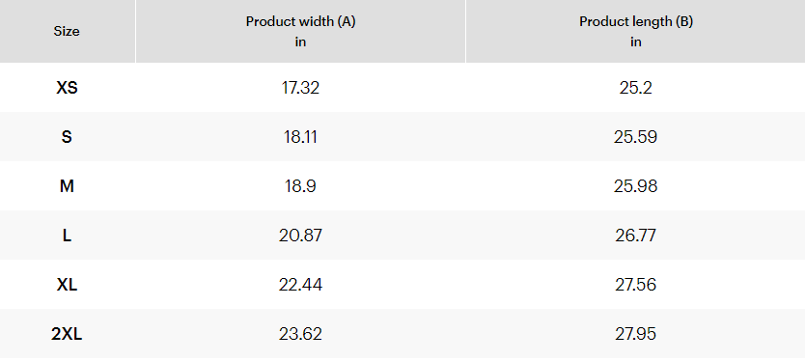The width and height of the screenshot is (805, 361).
Task: Click the 23.62 width value
Action: (300, 334)
